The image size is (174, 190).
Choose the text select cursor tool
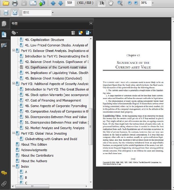pyautogui.click(x=102, y=3)
